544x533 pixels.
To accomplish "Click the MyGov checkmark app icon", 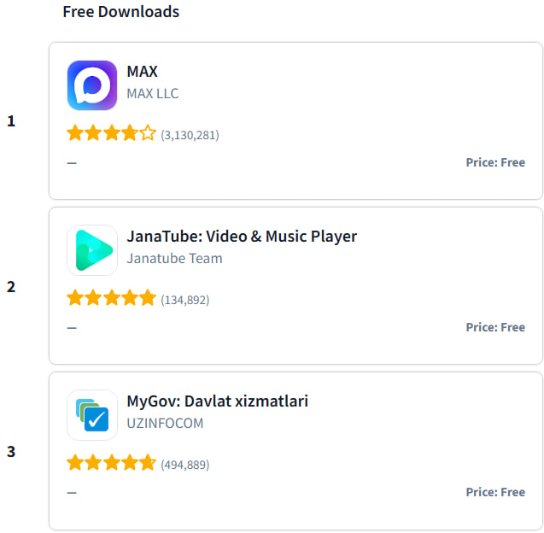I will 92,415.
